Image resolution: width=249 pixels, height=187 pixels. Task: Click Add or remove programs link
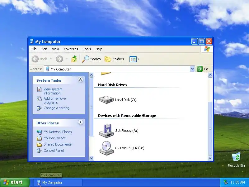click(x=55, y=100)
